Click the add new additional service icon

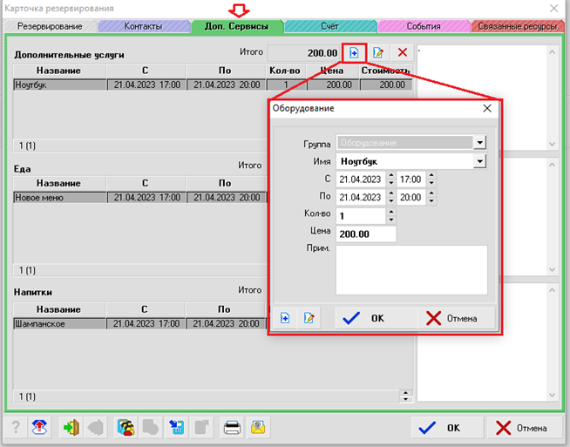click(x=355, y=54)
